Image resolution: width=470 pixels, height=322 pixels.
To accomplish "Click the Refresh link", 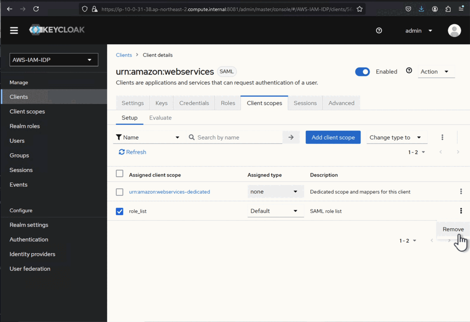I will tap(132, 152).
